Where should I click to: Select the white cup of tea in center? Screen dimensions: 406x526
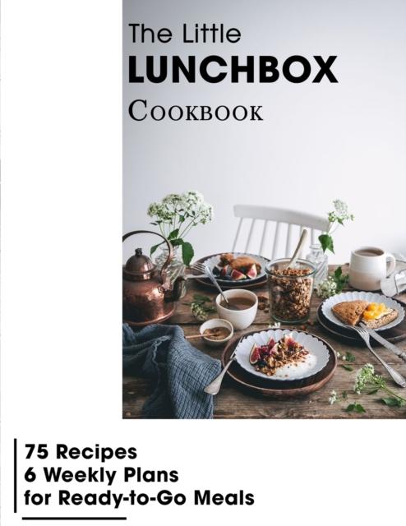(238, 308)
